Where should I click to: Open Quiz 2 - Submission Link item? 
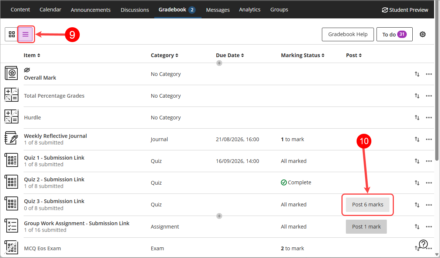(54, 179)
